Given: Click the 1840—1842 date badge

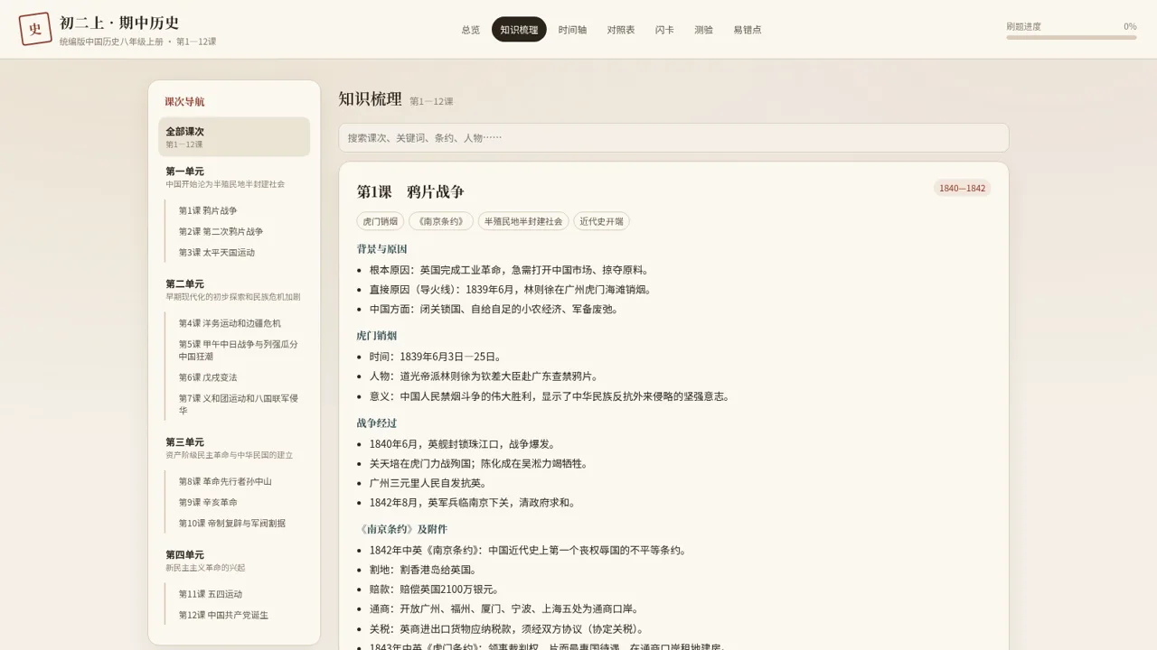Looking at the screenshot, I should pos(962,188).
